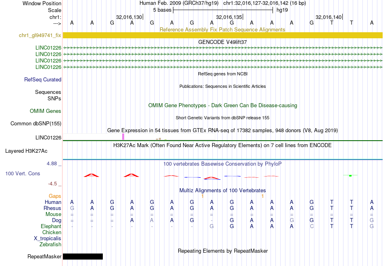Open the OMIM Gene Phenotypes title

click(x=223, y=106)
